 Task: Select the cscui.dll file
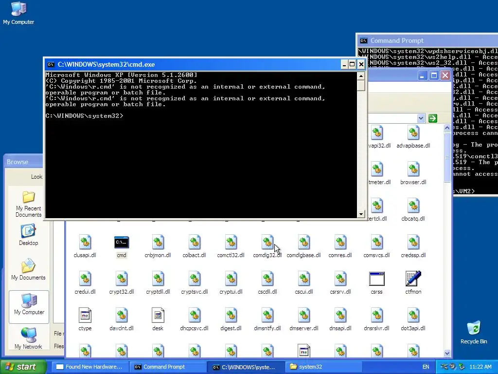click(303, 283)
